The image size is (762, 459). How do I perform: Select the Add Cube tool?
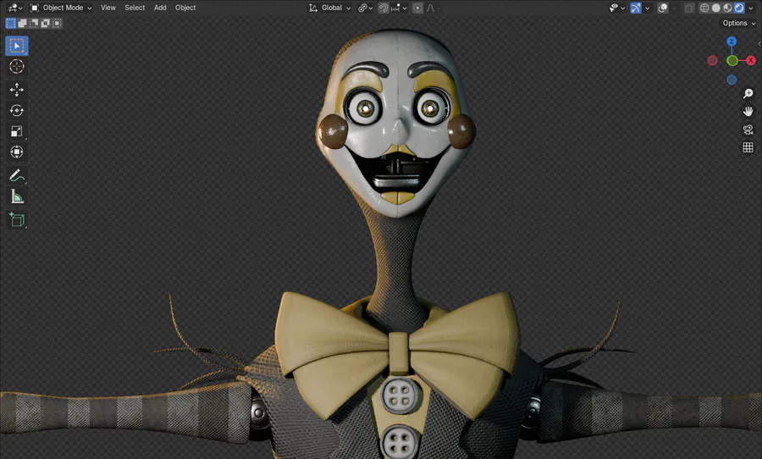click(17, 219)
